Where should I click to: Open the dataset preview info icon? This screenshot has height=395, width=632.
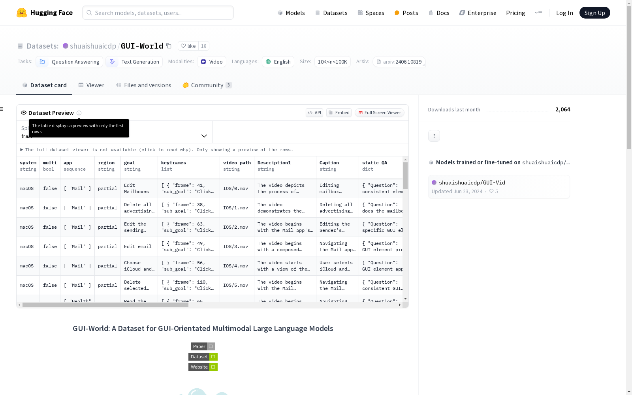(x=79, y=113)
